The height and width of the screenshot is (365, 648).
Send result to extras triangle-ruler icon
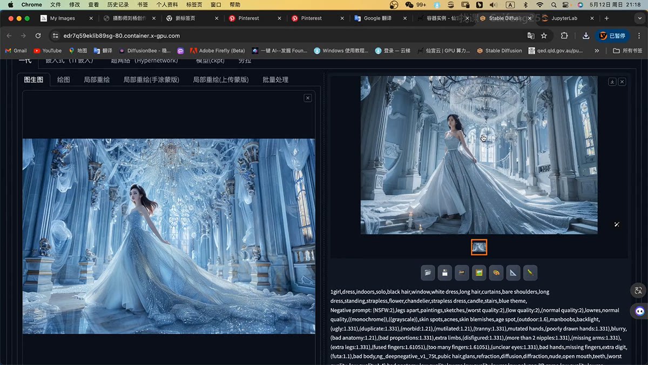(513, 273)
